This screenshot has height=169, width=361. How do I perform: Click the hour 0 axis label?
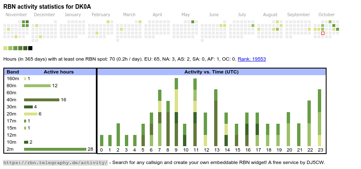click(x=101, y=150)
